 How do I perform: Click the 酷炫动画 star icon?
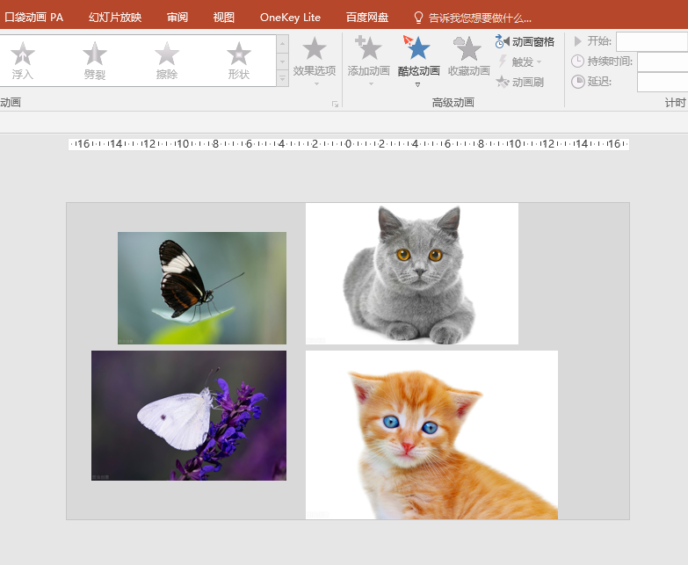pyautogui.click(x=418, y=51)
